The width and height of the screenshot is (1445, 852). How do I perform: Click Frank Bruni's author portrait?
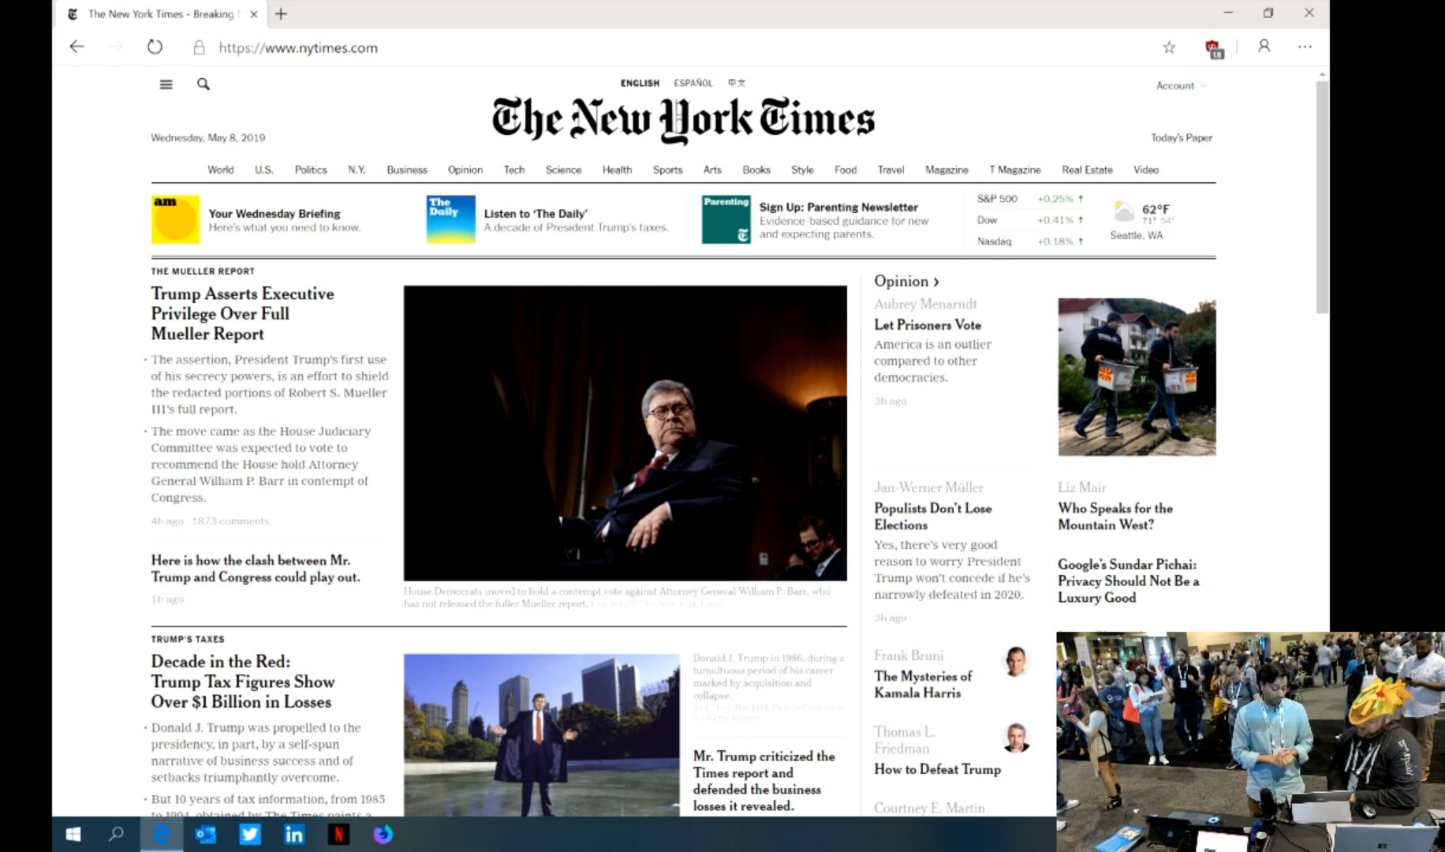tap(1016, 661)
